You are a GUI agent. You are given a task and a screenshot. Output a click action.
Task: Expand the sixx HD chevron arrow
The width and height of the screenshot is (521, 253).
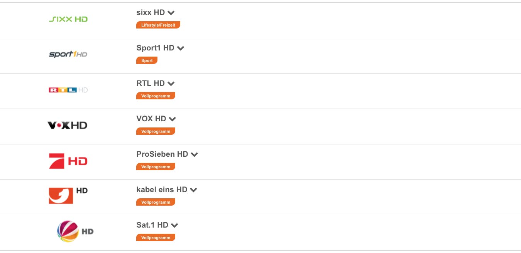click(x=171, y=13)
